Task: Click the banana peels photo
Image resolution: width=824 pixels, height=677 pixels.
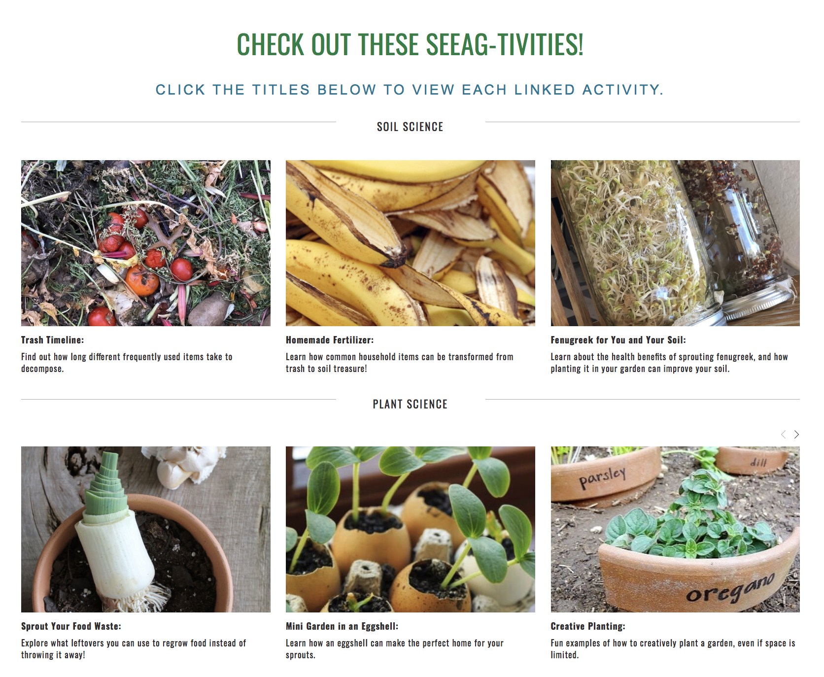Action: [x=411, y=243]
